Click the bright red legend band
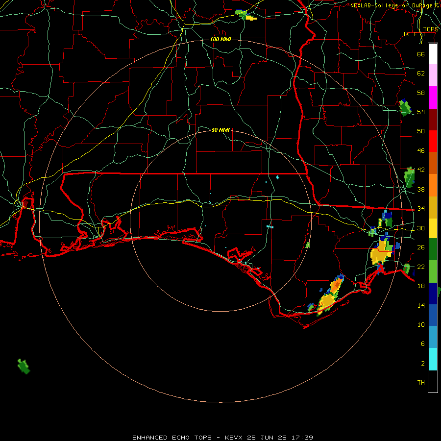This screenshot has width=441, height=441. pos(433,141)
